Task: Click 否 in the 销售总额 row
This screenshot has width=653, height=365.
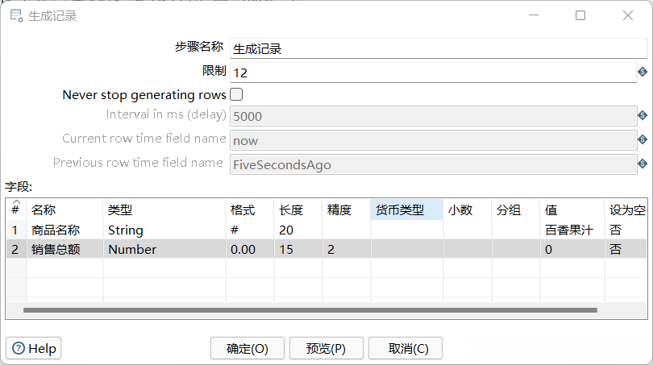Action: pos(626,249)
